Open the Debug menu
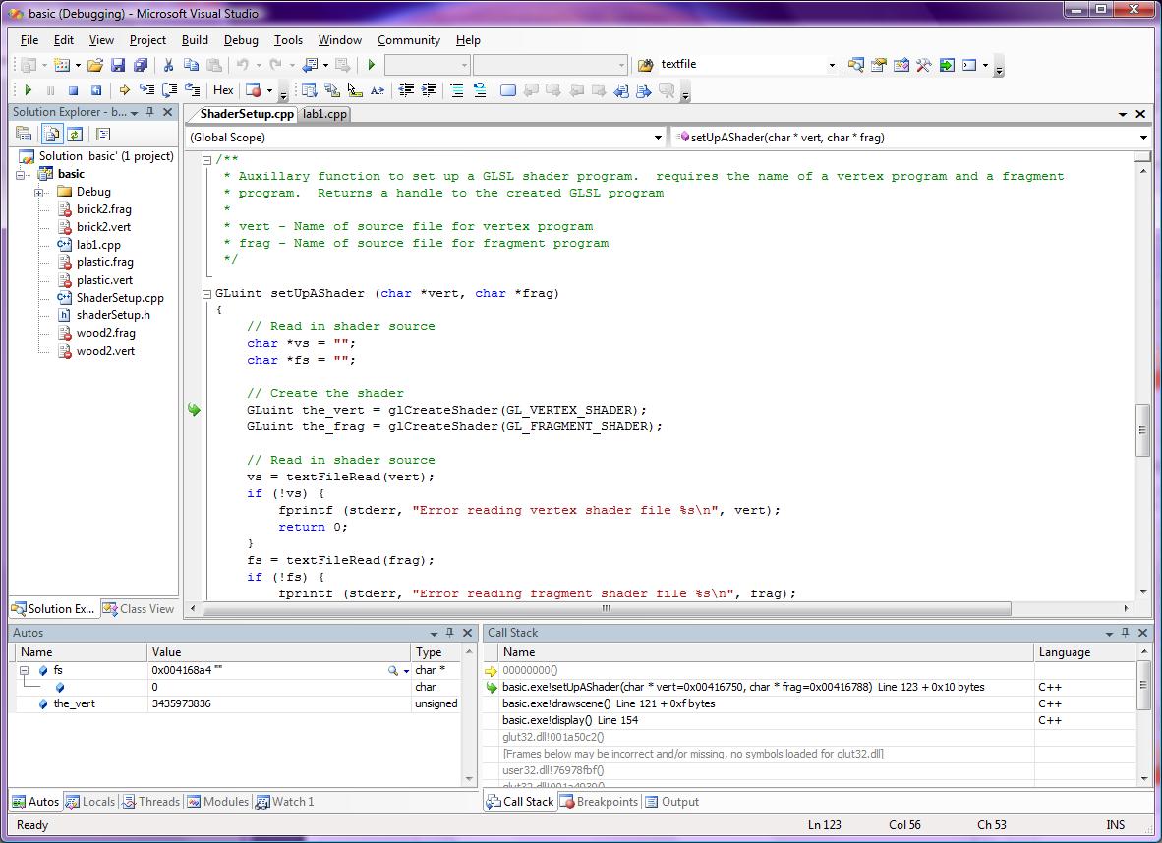 coord(241,40)
